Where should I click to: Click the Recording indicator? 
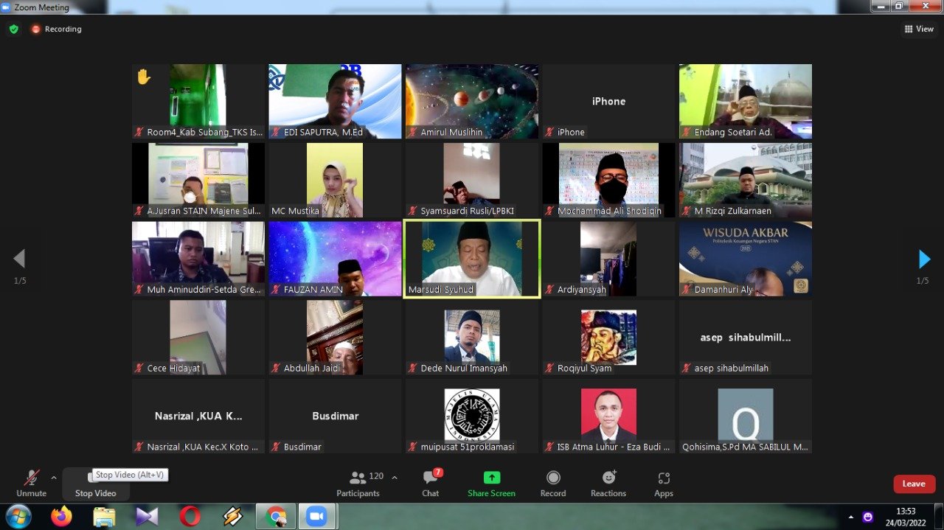click(56, 29)
